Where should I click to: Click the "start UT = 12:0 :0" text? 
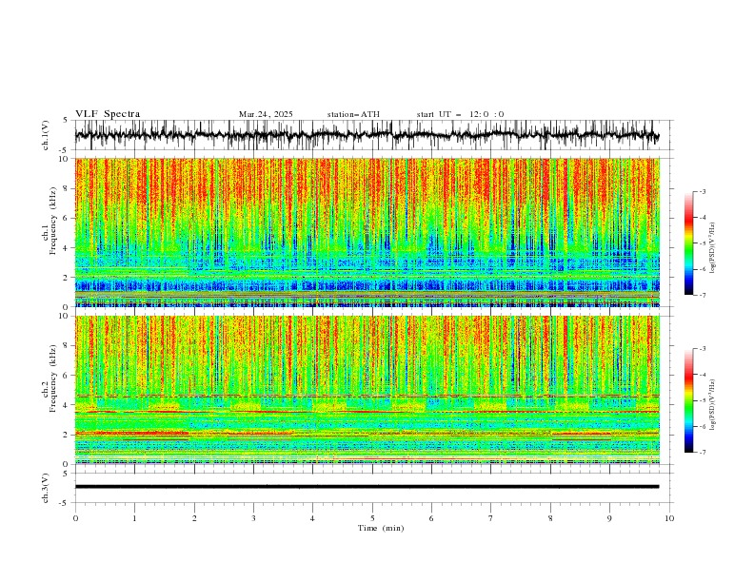[x=460, y=114]
